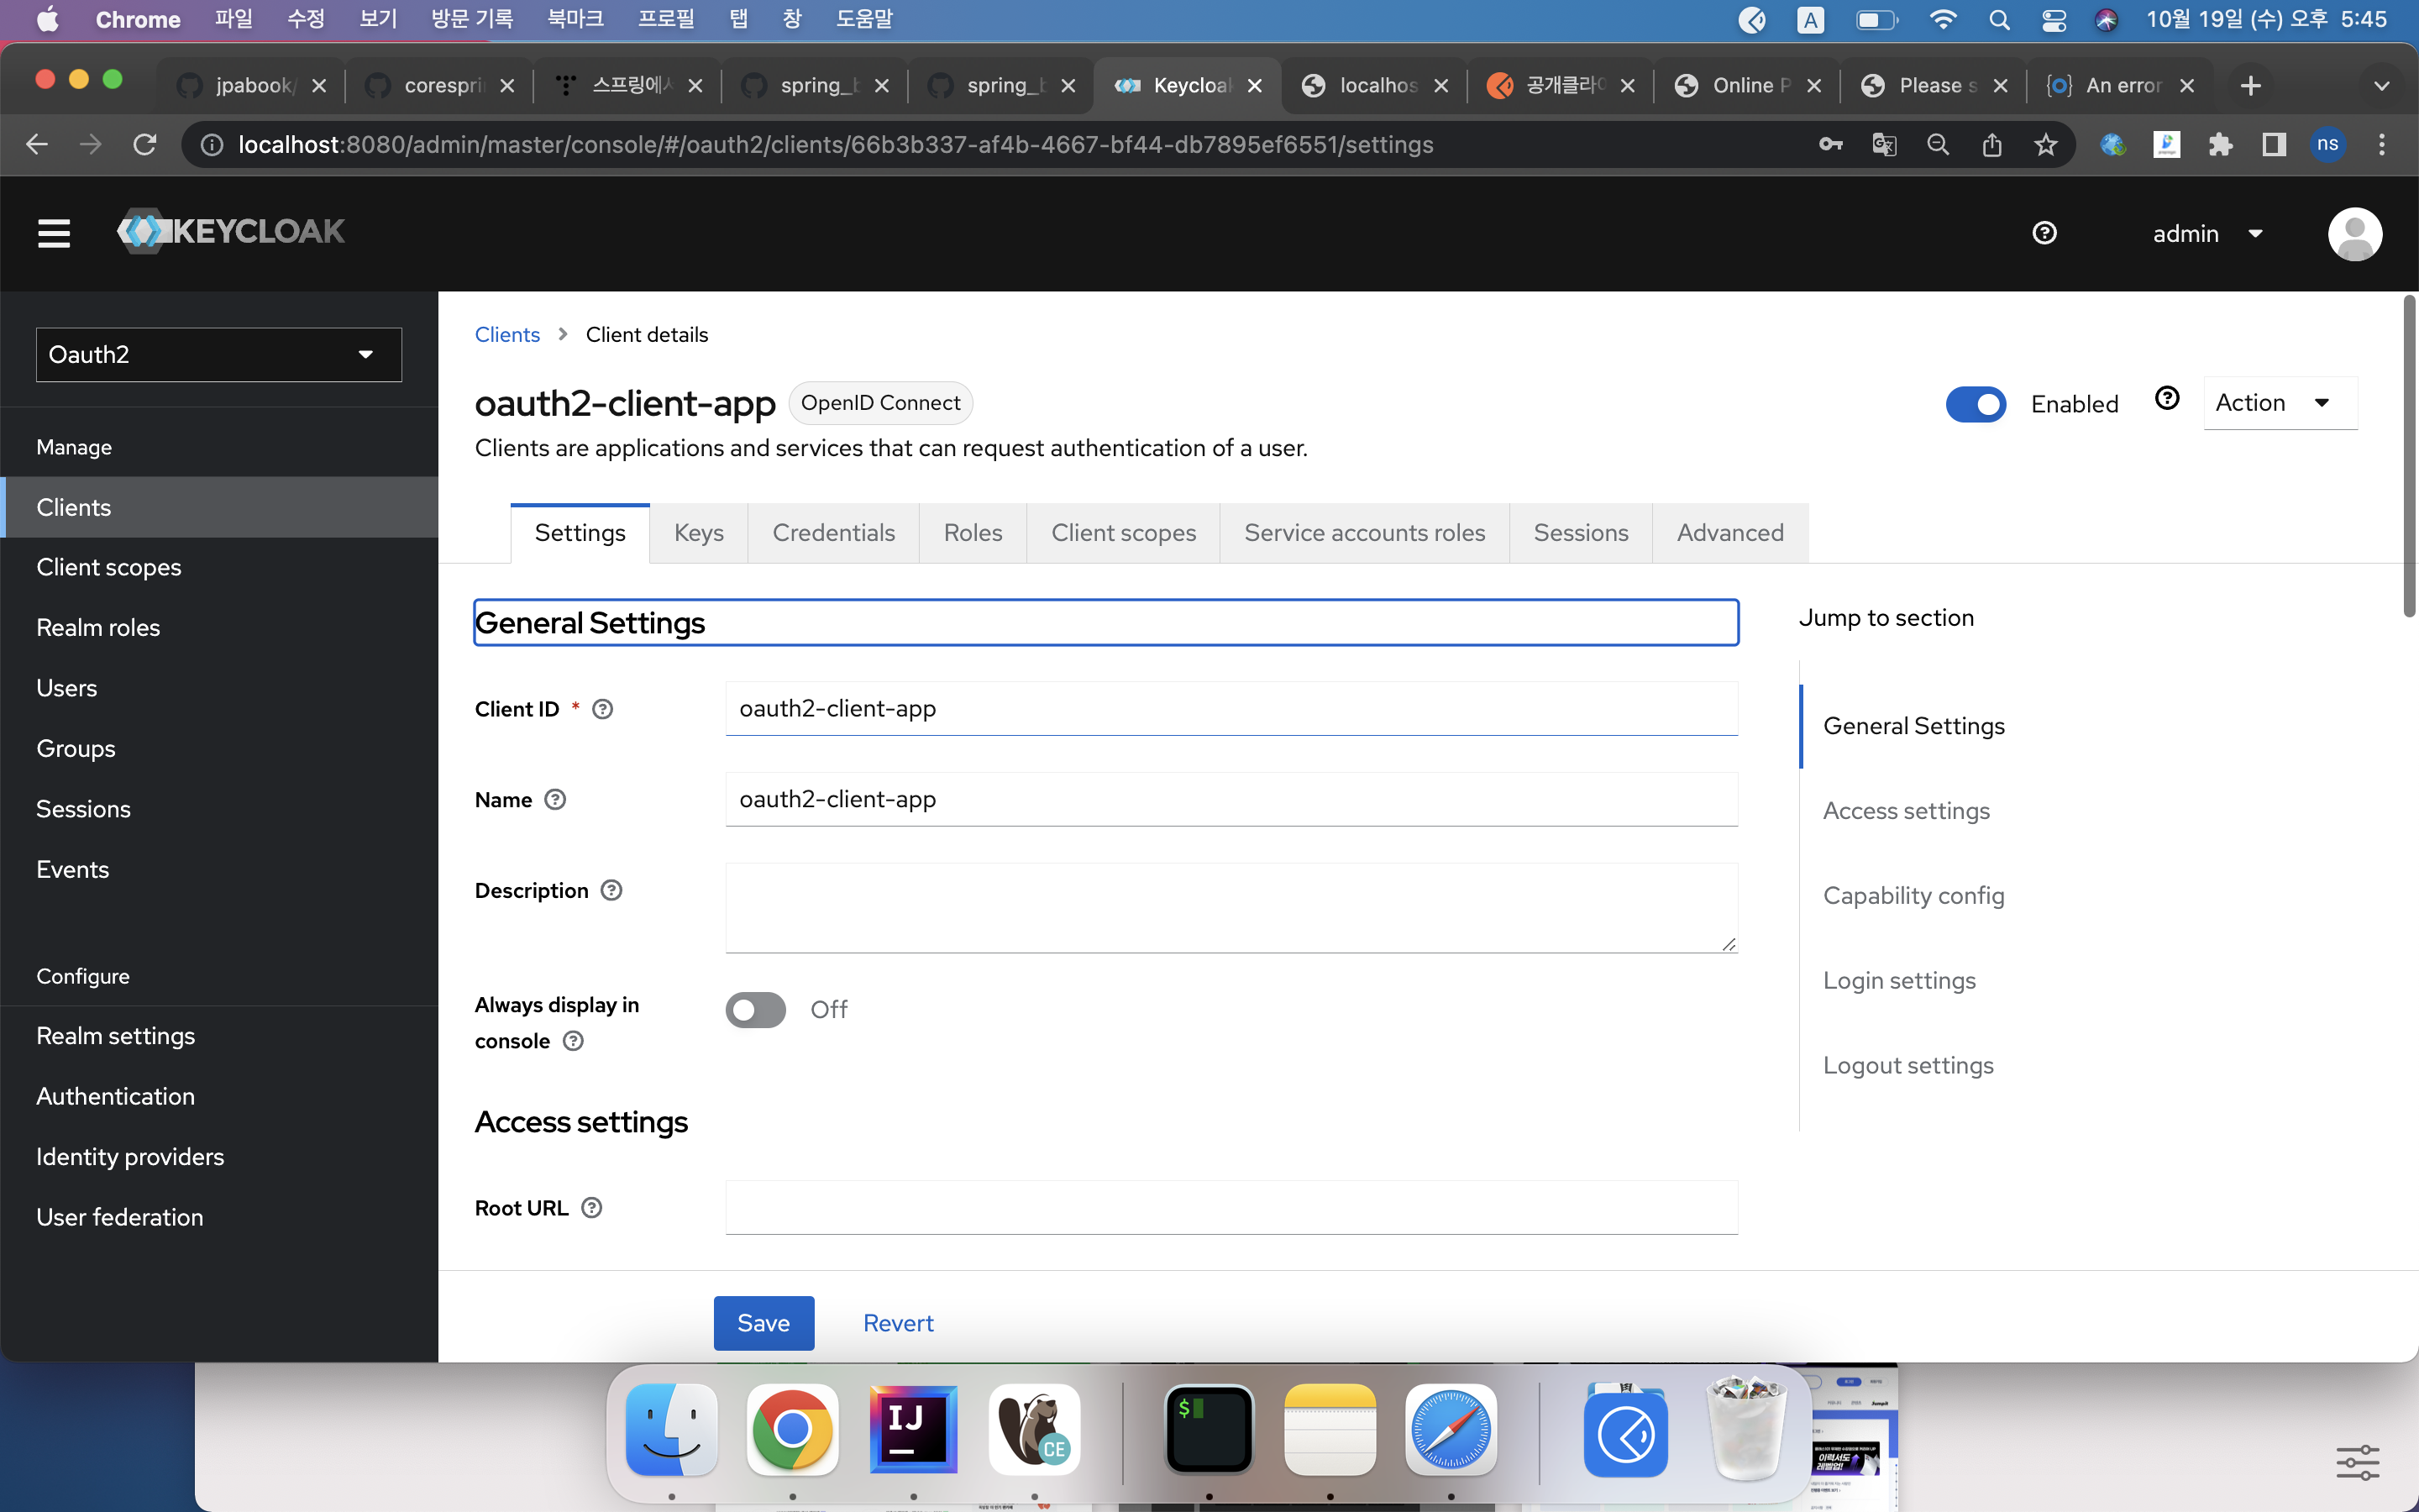The image size is (2419, 1512).
Task: Switch to the Advanced tab
Action: (1731, 531)
